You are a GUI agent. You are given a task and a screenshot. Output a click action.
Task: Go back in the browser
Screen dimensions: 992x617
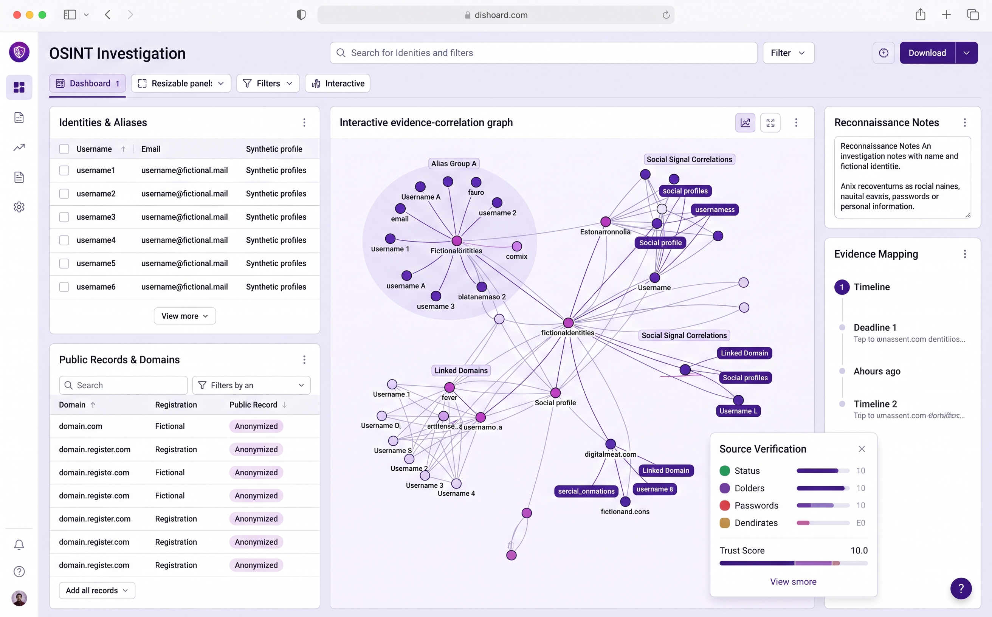click(x=108, y=15)
